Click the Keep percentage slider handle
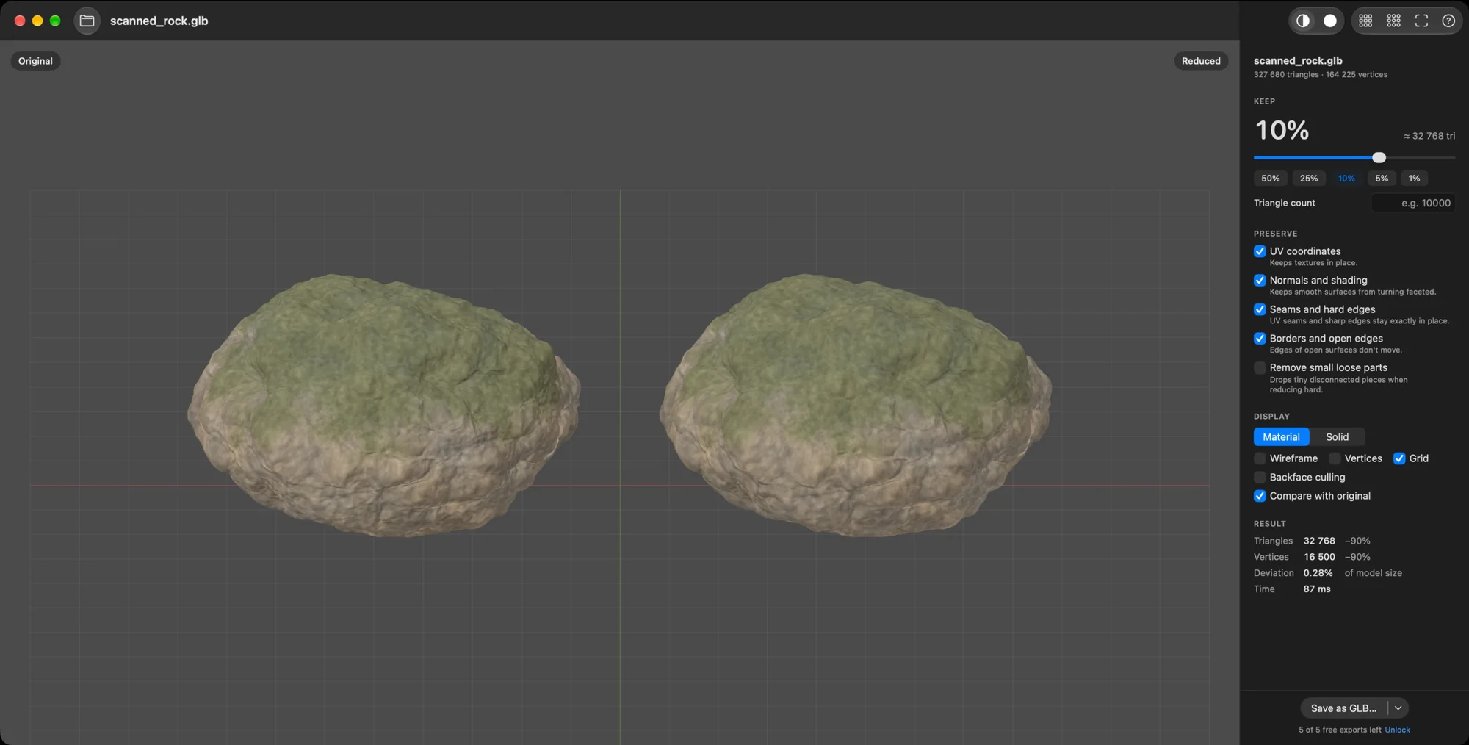This screenshot has width=1469, height=745. click(x=1379, y=157)
